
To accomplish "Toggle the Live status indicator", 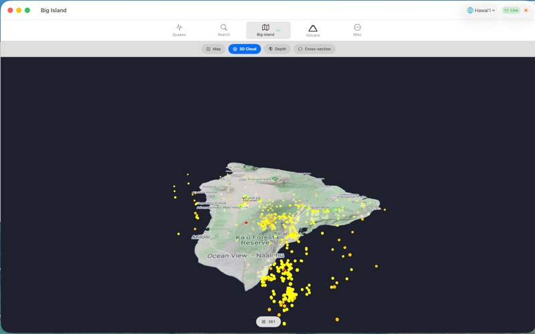I will [511, 10].
